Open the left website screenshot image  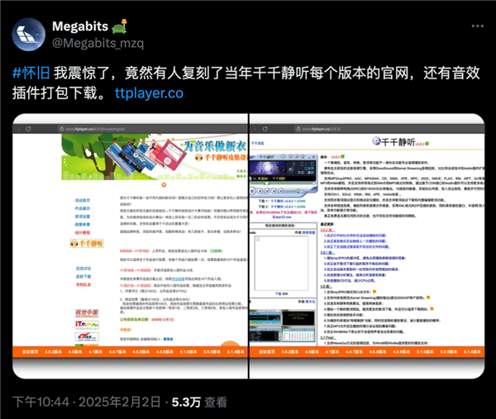pos(131,247)
